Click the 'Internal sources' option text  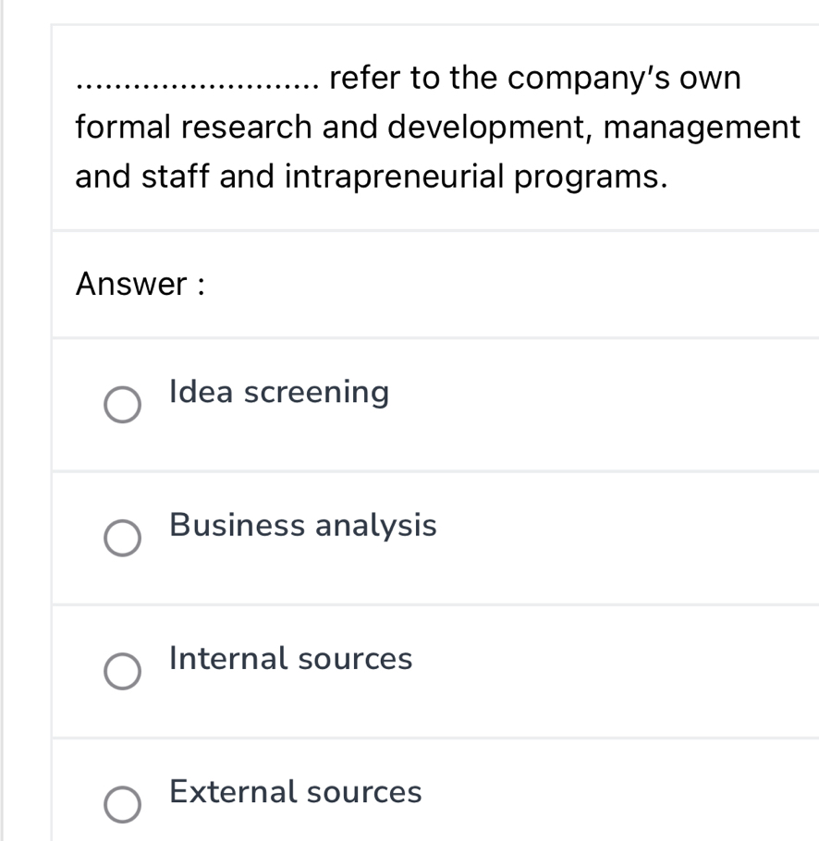coord(291,659)
